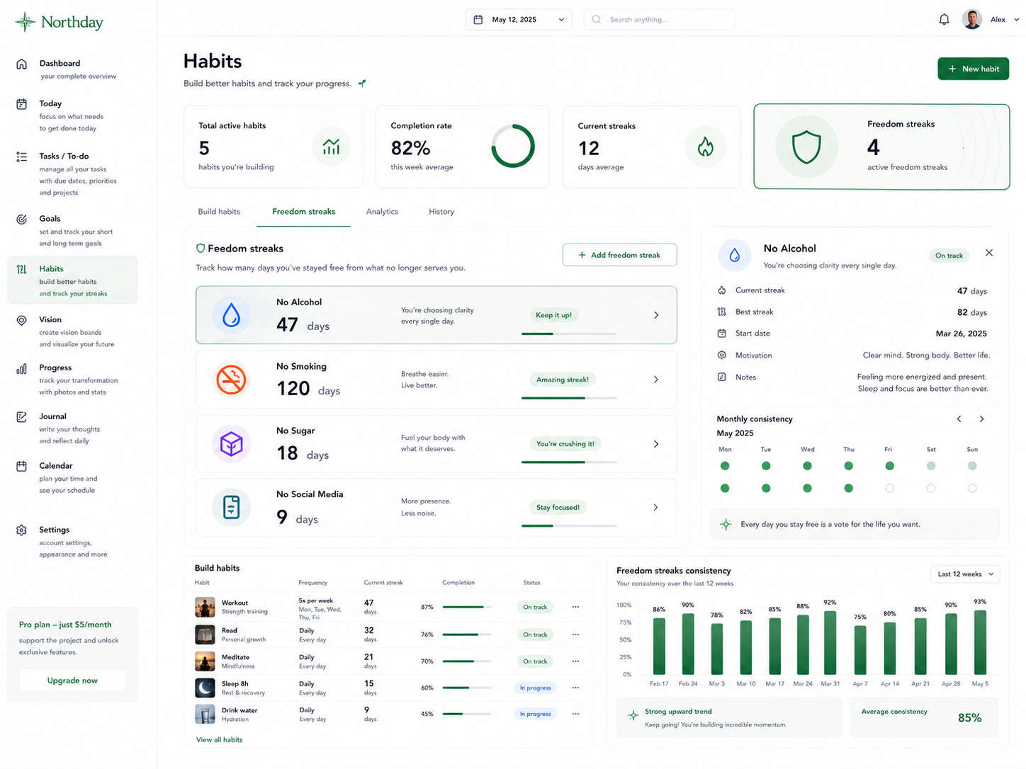The width and height of the screenshot is (1026, 769).
Task: Expand the No Alcohol row chevron
Action: pos(656,315)
